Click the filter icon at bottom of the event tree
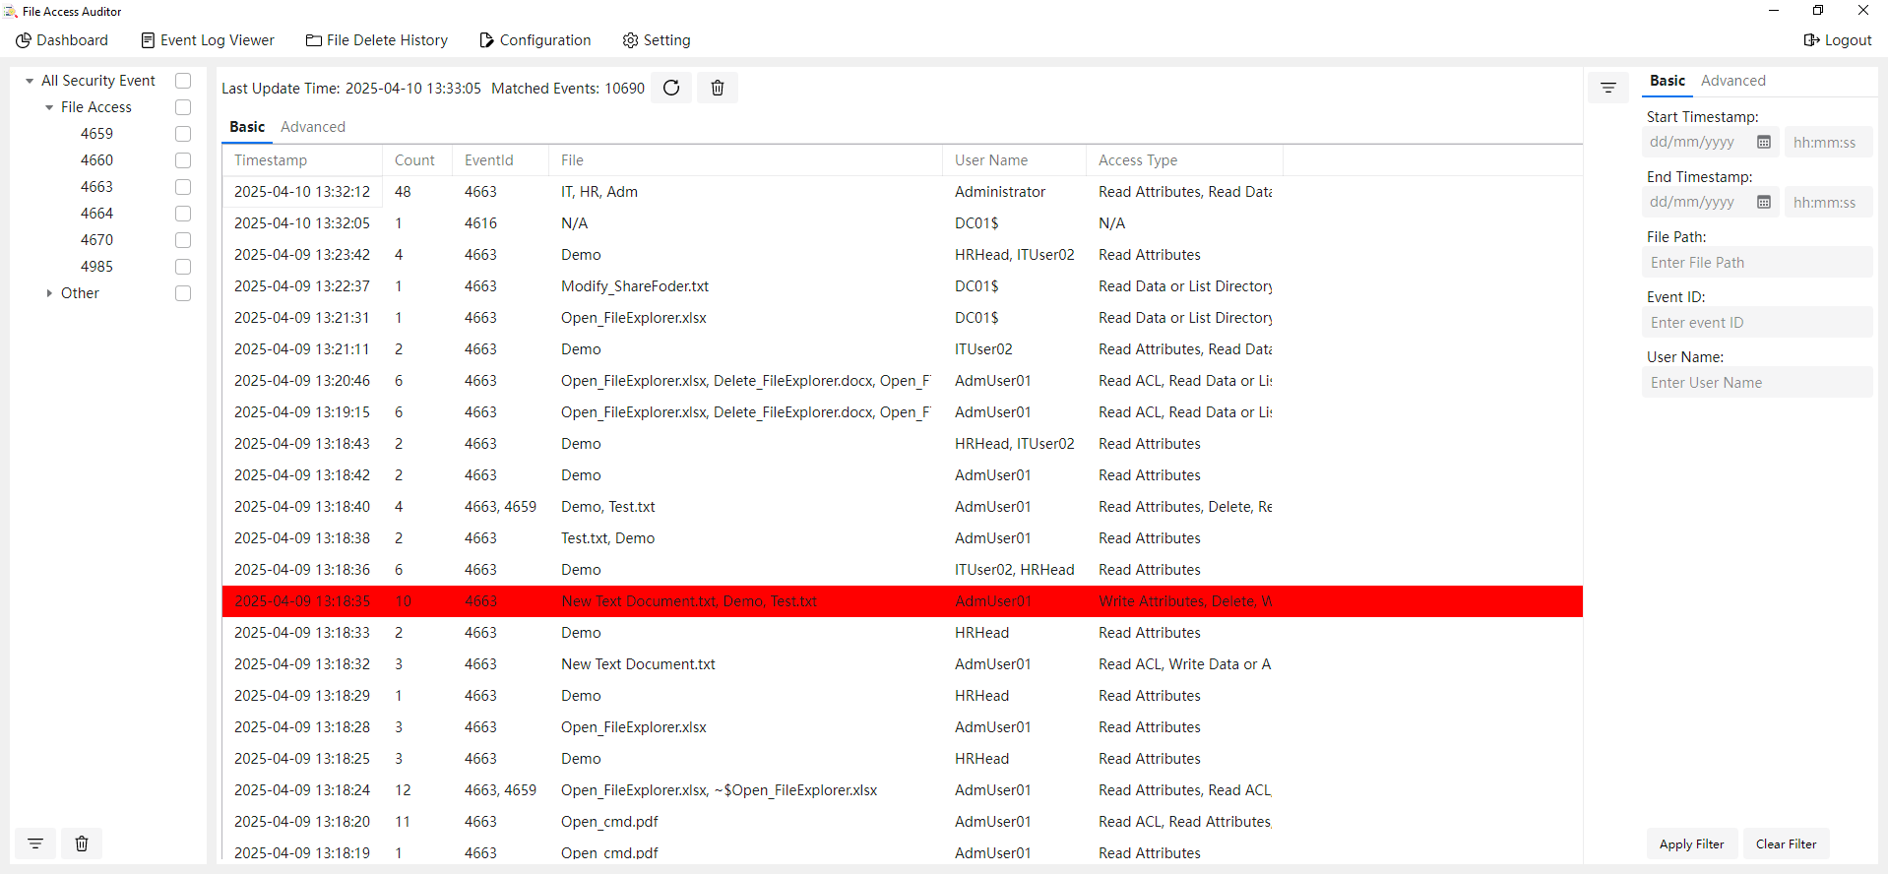Viewport: 1888px width, 874px height. click(x=35, y=843)
